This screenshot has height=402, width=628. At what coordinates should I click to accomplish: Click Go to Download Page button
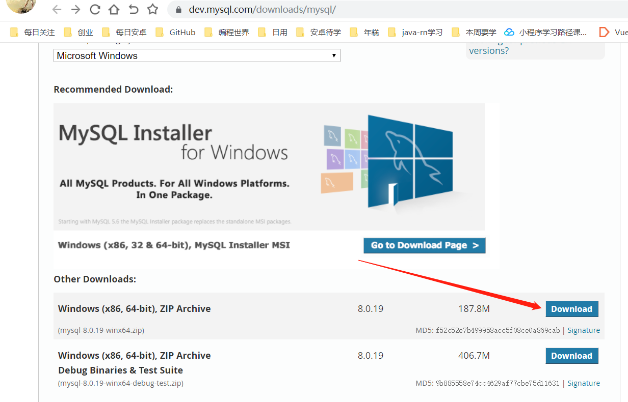pyautogui.click(x=424, y=245)
